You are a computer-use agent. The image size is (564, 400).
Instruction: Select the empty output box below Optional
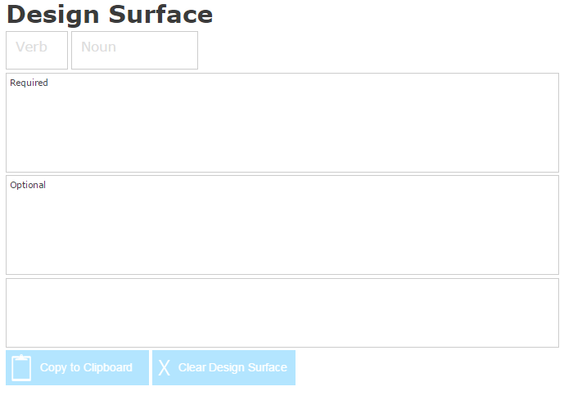pyautogui.click(x=282, y=312)
